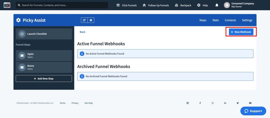
Task: Click the Unnamed Company account avatar
Action: pyautogui.click(x=227, y=5)
